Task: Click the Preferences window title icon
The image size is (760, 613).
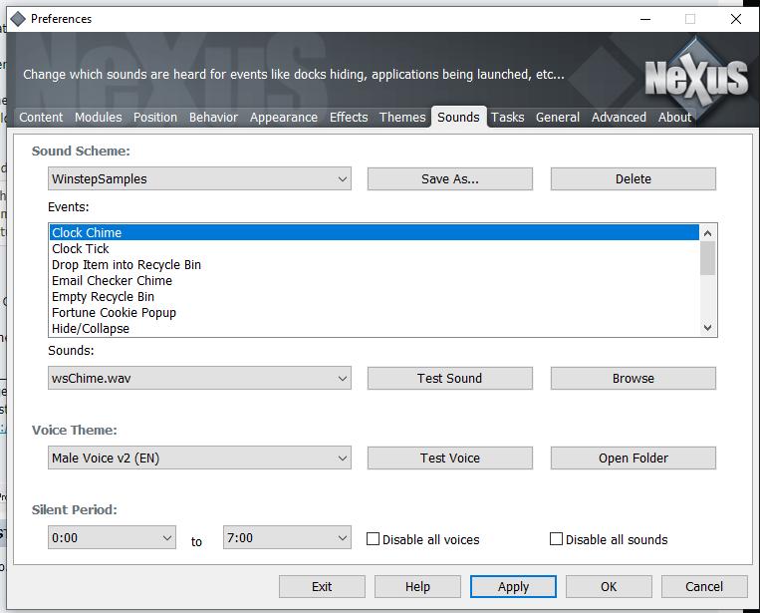Action: pyautogui.click(x=17, y=18)
